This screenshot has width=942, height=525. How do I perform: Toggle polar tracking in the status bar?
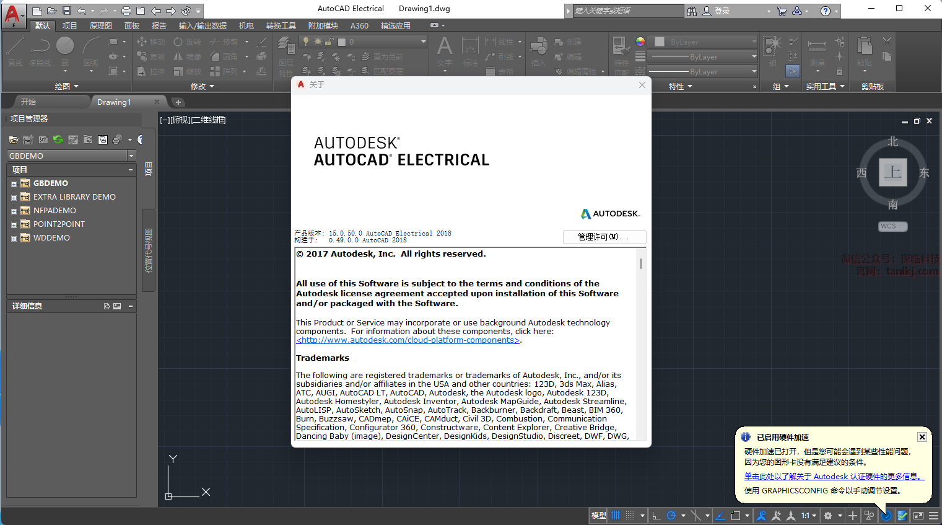(671, 516)
